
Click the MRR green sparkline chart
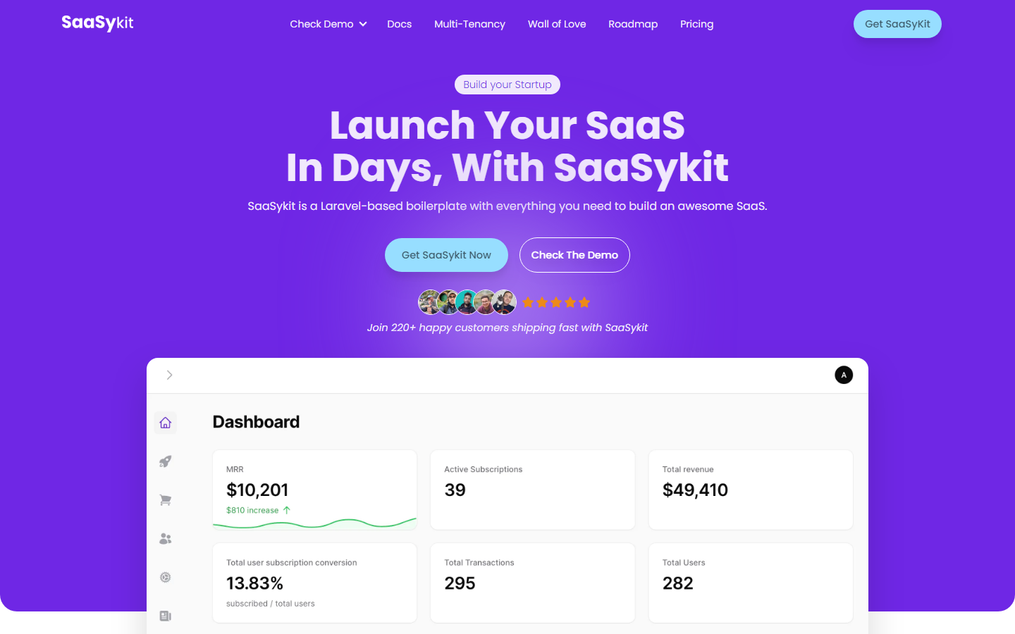tap(314, 523)
